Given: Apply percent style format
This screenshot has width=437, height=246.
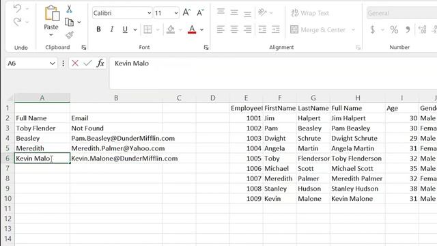Looking at the screenshot, I should [x=394, y=29].
